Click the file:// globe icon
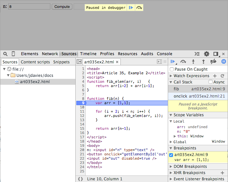Viewport: 228px width, 182px height. 9,69
